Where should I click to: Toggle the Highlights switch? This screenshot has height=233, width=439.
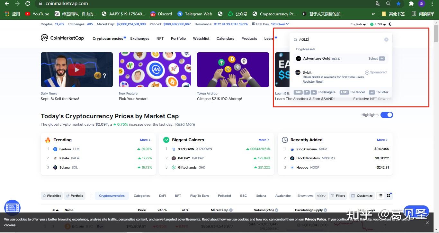pos(387,115)
